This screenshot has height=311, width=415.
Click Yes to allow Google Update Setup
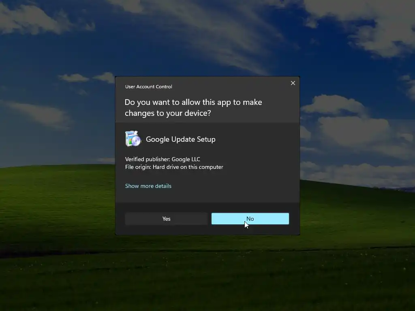pyautogui.click(x=166, y=219)
